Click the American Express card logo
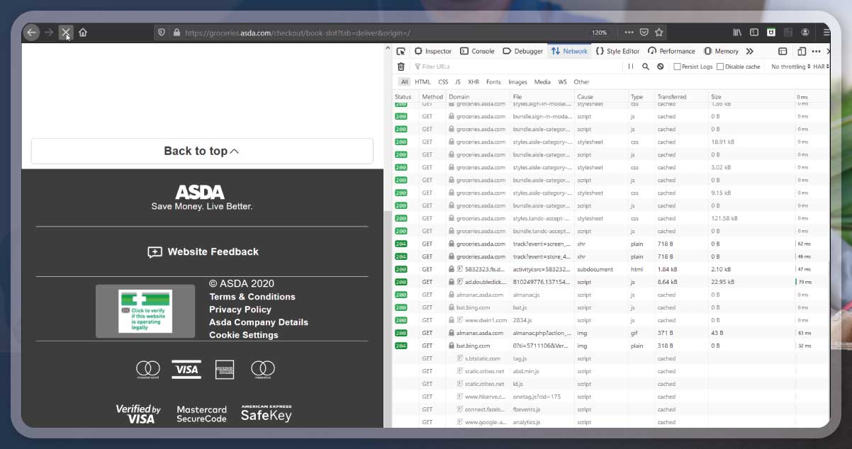This screenshot has height=449, width=852. click(225, 369)
